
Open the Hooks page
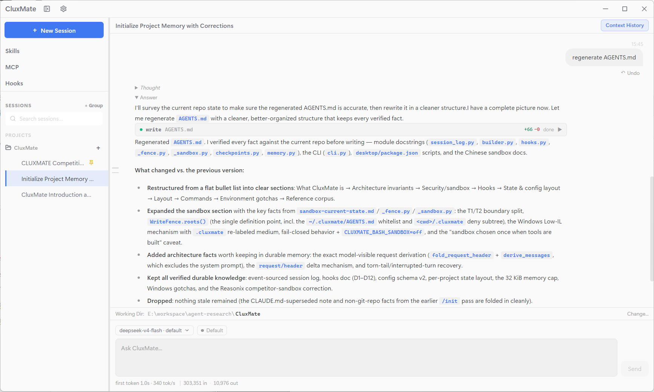click(14, 83)
